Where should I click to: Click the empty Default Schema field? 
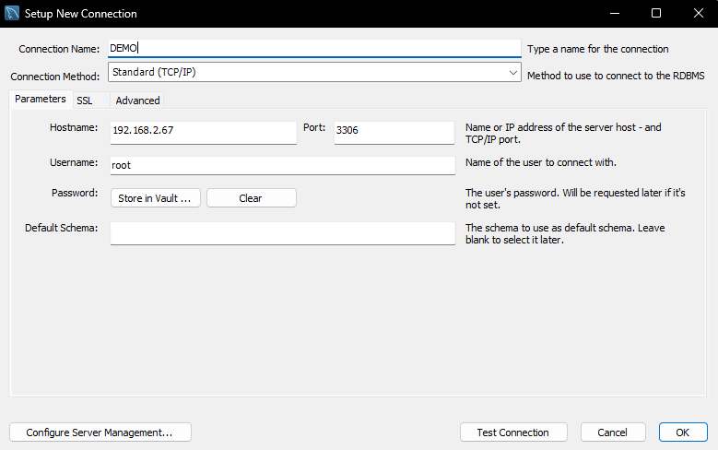(282, 232)
